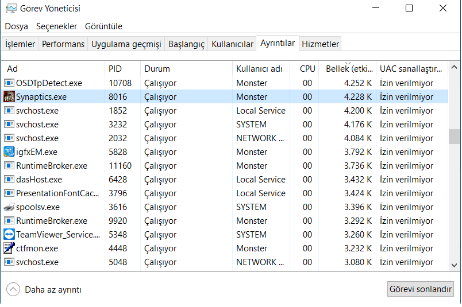Image resolution: width=462 pixels, height=307 pixels.
Task: Click PID value 11160
Action: tap(120, 166)
